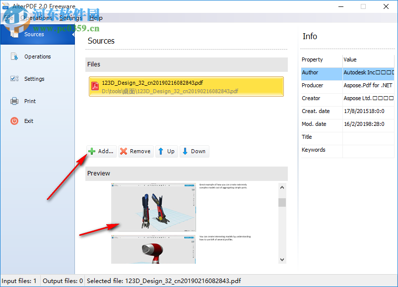Click the Print sidebar entry
The height and width of the screenshot is (287, 398).
(x=38, y=101)
